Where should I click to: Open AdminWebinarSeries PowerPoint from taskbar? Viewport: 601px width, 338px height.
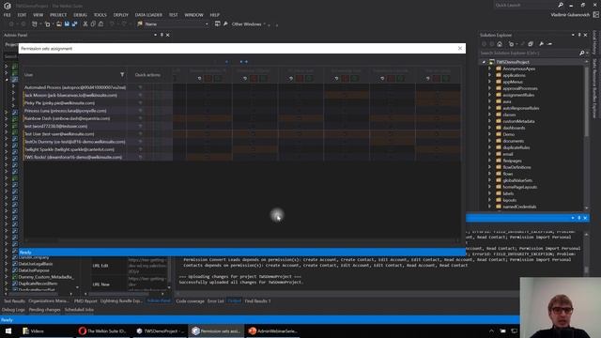point(273,331)
